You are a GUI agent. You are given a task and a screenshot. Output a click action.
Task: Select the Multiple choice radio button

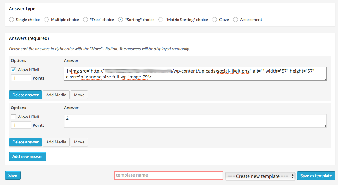coord(46,20)
